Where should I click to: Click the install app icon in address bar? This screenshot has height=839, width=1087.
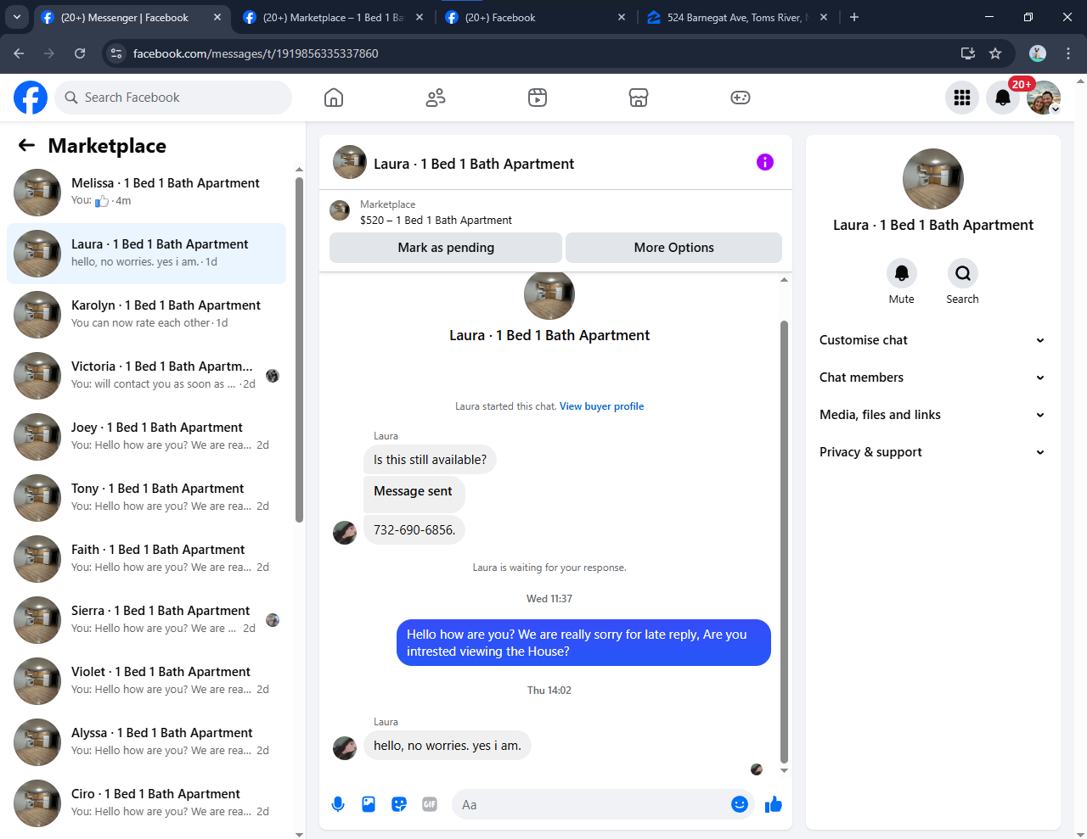pyautogui.click(x=967, y=53)
